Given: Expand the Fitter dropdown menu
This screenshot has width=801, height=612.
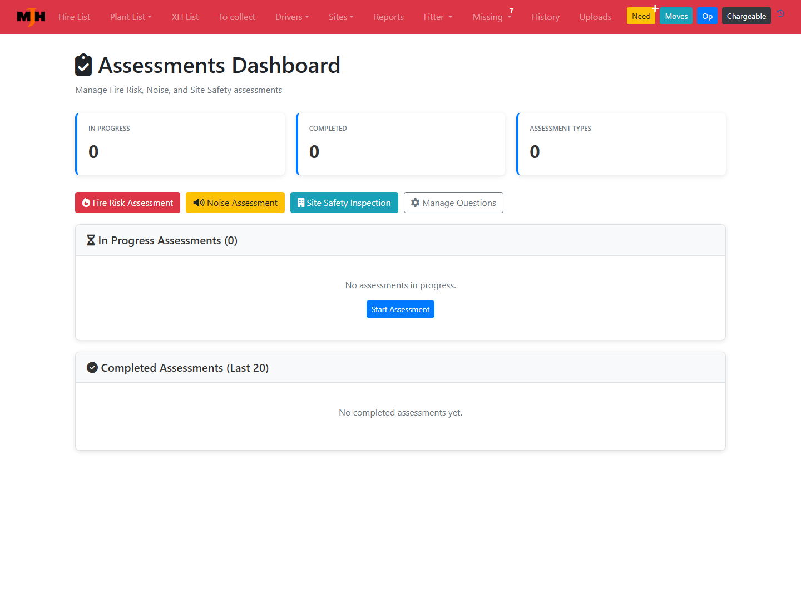Looking at the screenshot, I should [438, 17].
